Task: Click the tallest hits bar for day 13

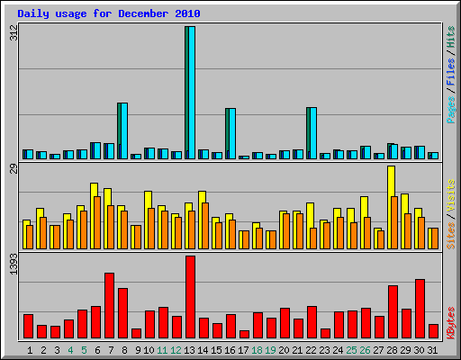Action: (x=190, y=93)
